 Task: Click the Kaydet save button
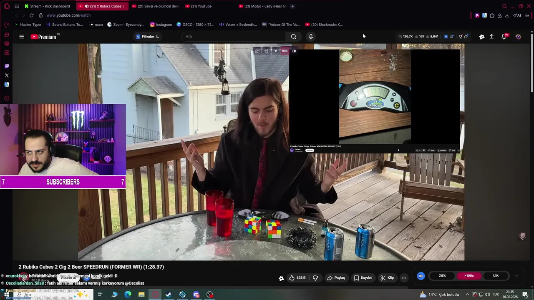[x=363, y=278]
